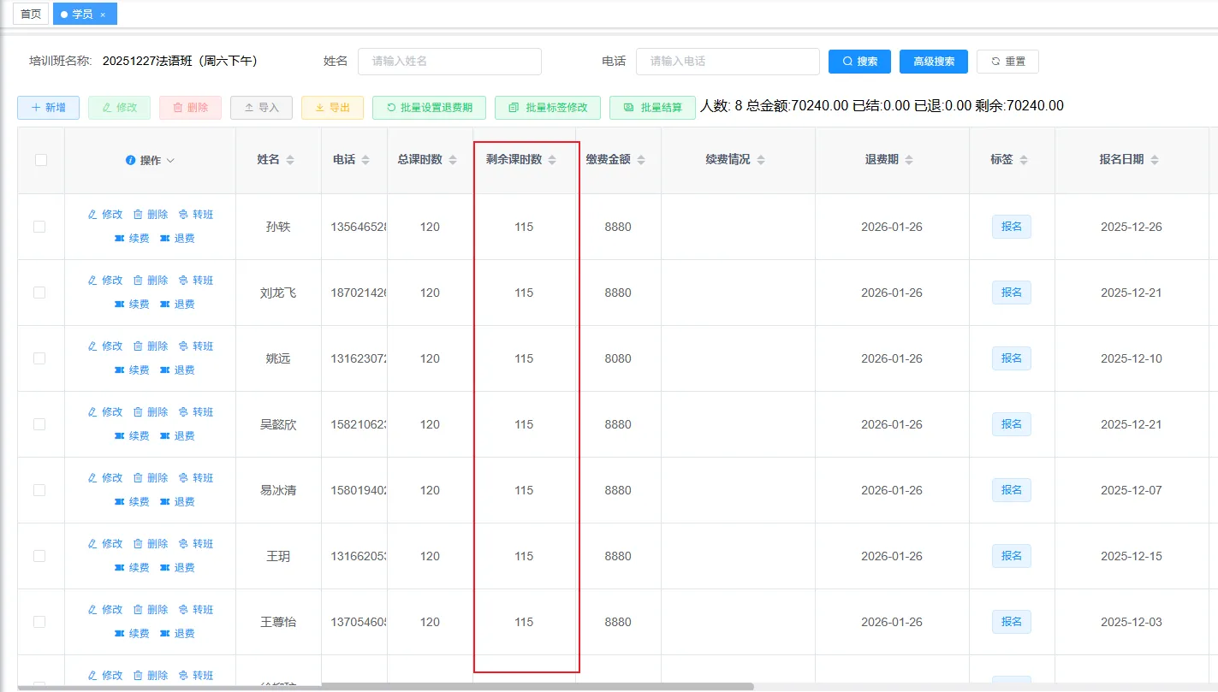Check the row checkbox for 王尊怡
1218x692 pixels.
click(x=39, y=622)
